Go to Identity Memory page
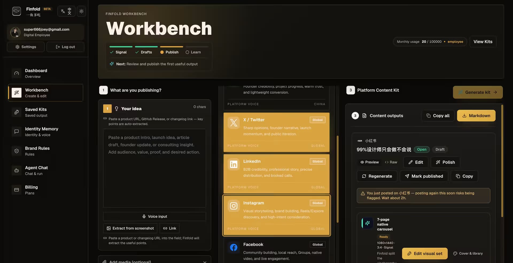 [x=45, y=132]
